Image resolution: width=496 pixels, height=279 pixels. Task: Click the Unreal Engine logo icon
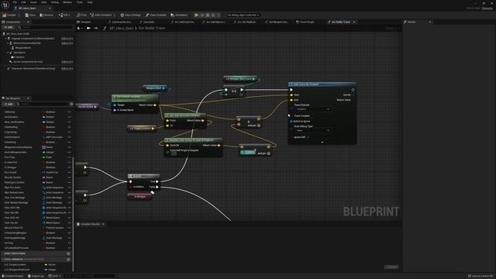coord(5,5)
